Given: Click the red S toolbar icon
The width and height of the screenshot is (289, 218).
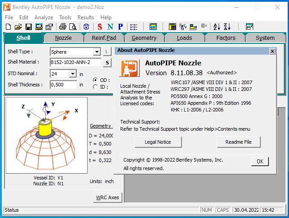Looking at the screenshot, I should (100, 27).
